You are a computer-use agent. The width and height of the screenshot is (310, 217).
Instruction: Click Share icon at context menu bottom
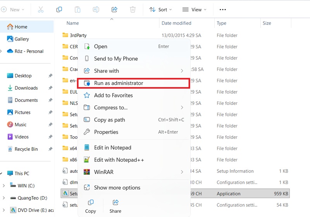point(115,206)
